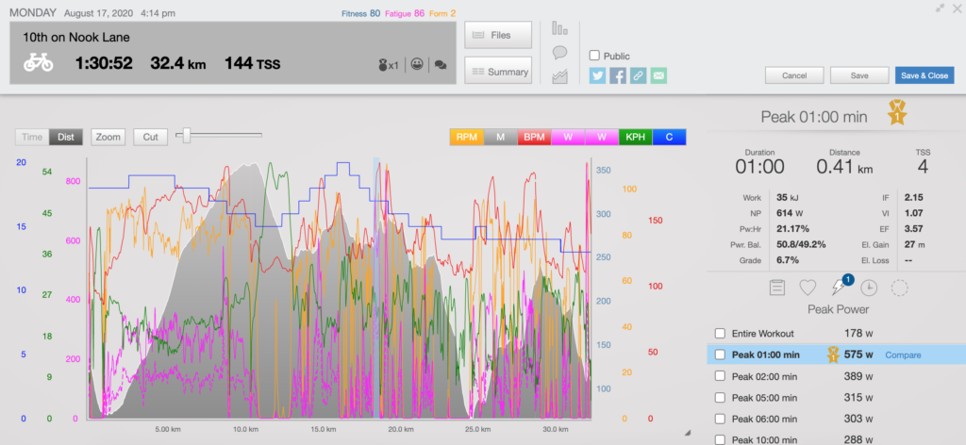
Task: Copy the workout link icon
Action: [639, 75]
